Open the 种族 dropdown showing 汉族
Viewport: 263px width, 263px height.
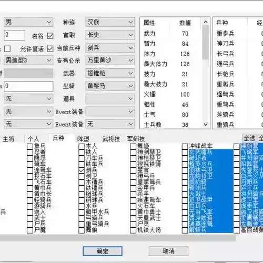[x=110, y=22]
